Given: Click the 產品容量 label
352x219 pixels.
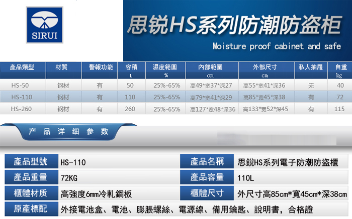Looking at the screenshot, I should [x=207, y=177].
